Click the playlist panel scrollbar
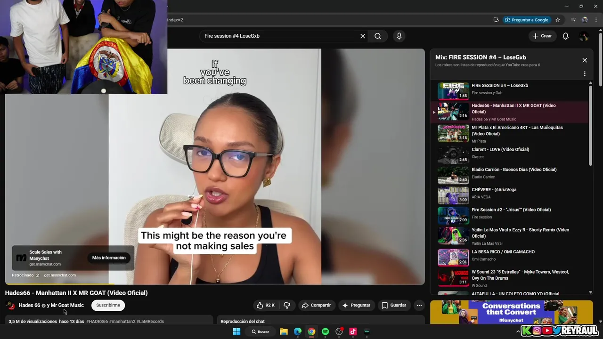The width and height of the screenshot is (603, 339). [591, 125]
